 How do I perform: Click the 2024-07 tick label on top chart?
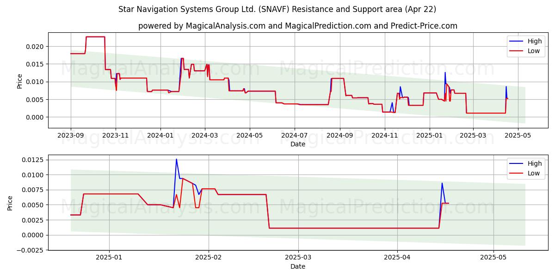(x=295, y=136)
